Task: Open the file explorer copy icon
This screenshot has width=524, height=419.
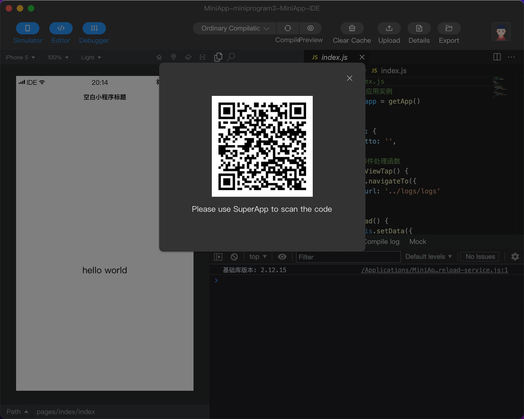Action: (218, 57)
